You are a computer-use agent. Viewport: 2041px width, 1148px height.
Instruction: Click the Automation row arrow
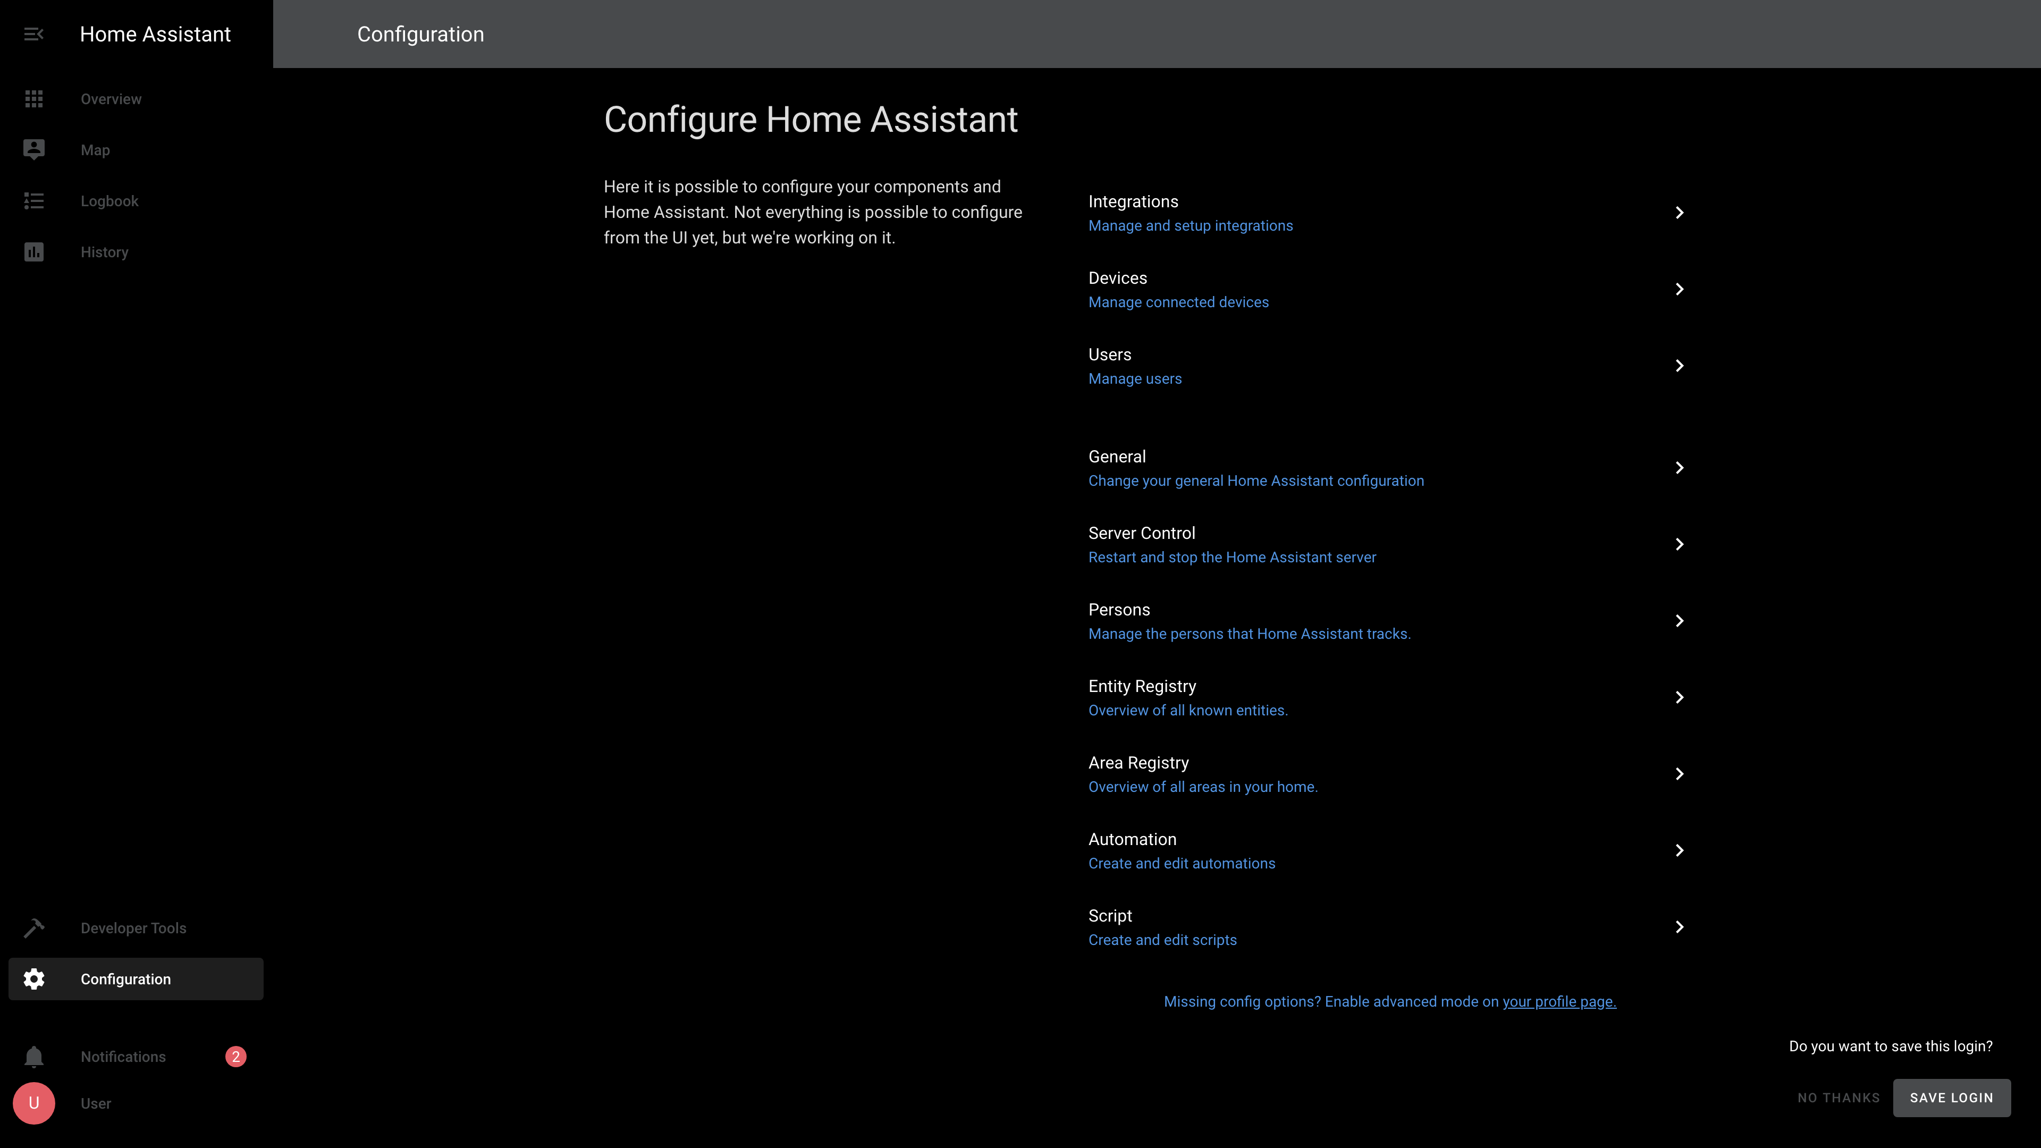click(x=1679, y=850)
